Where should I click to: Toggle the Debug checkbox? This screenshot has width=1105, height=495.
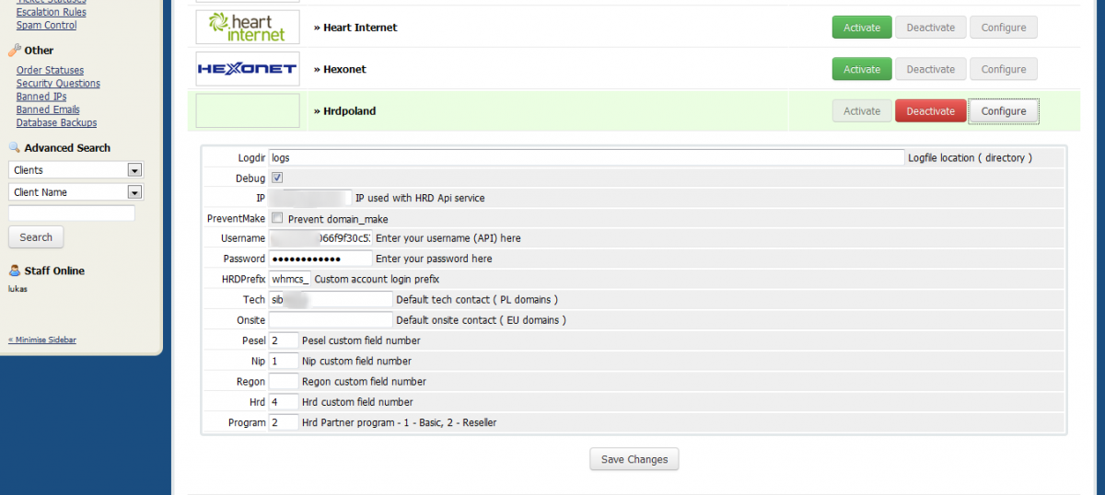277,178
